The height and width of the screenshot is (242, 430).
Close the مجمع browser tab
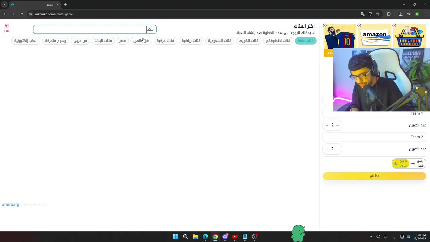point(57,5)
